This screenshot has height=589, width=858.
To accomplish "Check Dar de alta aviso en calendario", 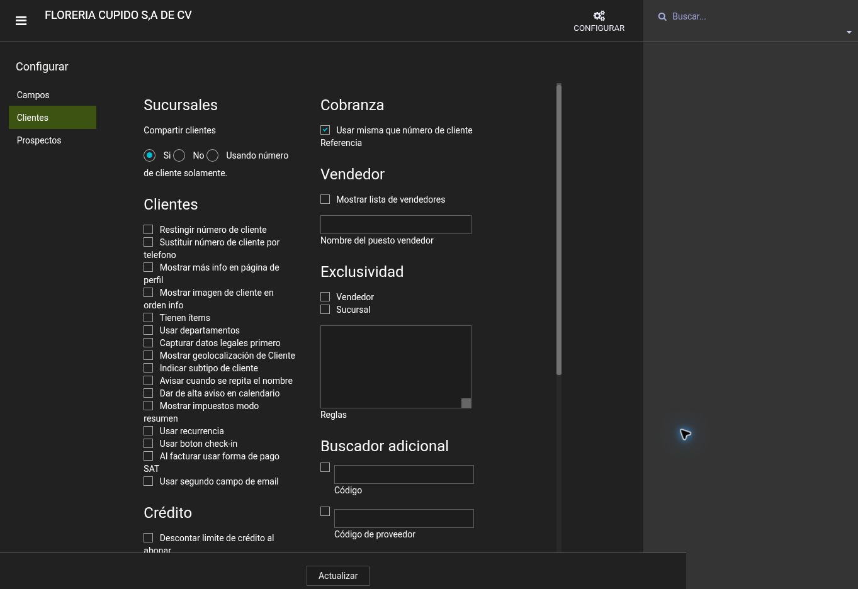I will (149, 393).
